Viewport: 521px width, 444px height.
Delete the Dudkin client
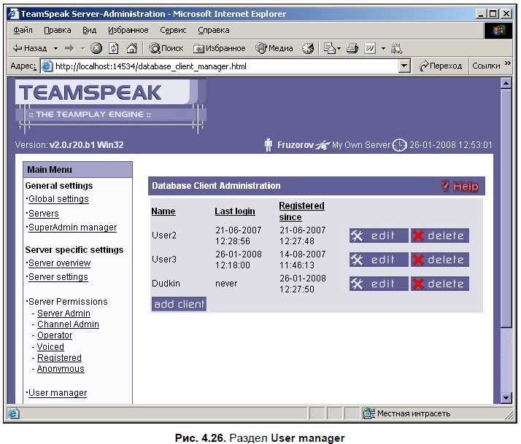point(439,284)
